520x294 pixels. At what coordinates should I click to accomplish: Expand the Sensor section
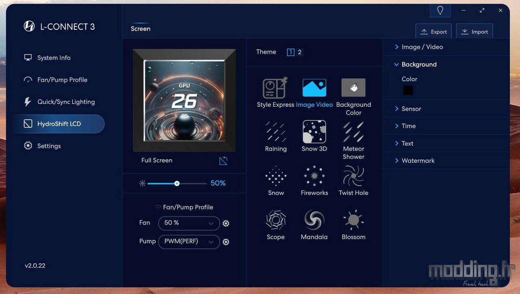[x=446, y=108]
